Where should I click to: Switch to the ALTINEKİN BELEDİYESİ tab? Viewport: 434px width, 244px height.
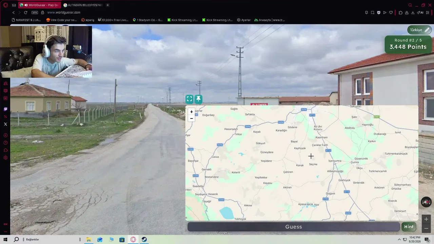pyautogui.click(x=83, y=5)
